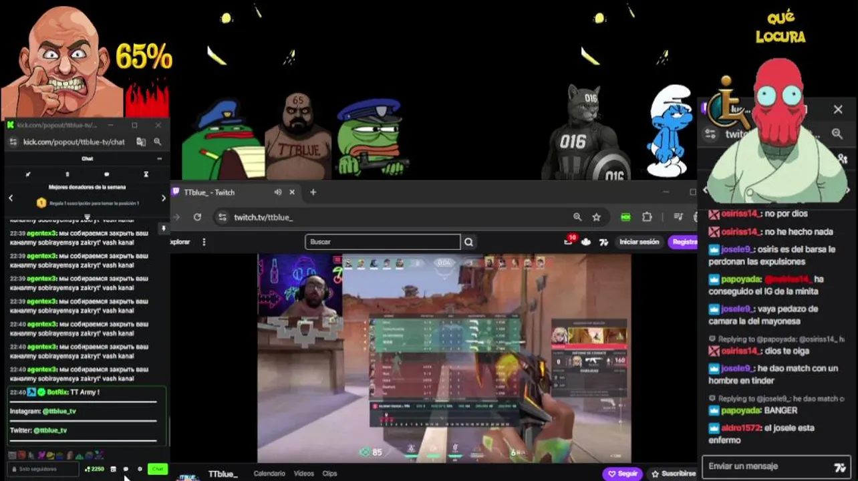Click message "he dao match con un hombre en tinder"
Screen dimensions: 858x481
coord(773,374)
